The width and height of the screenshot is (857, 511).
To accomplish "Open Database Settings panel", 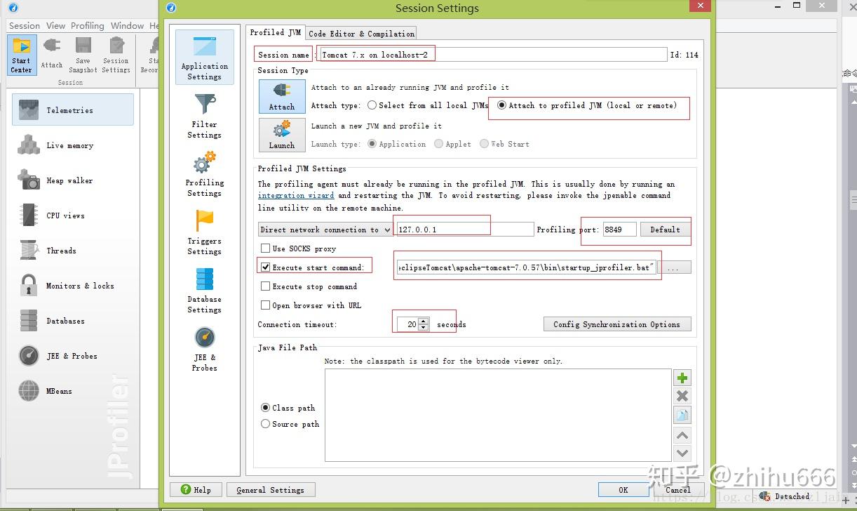I will (204, 290).
